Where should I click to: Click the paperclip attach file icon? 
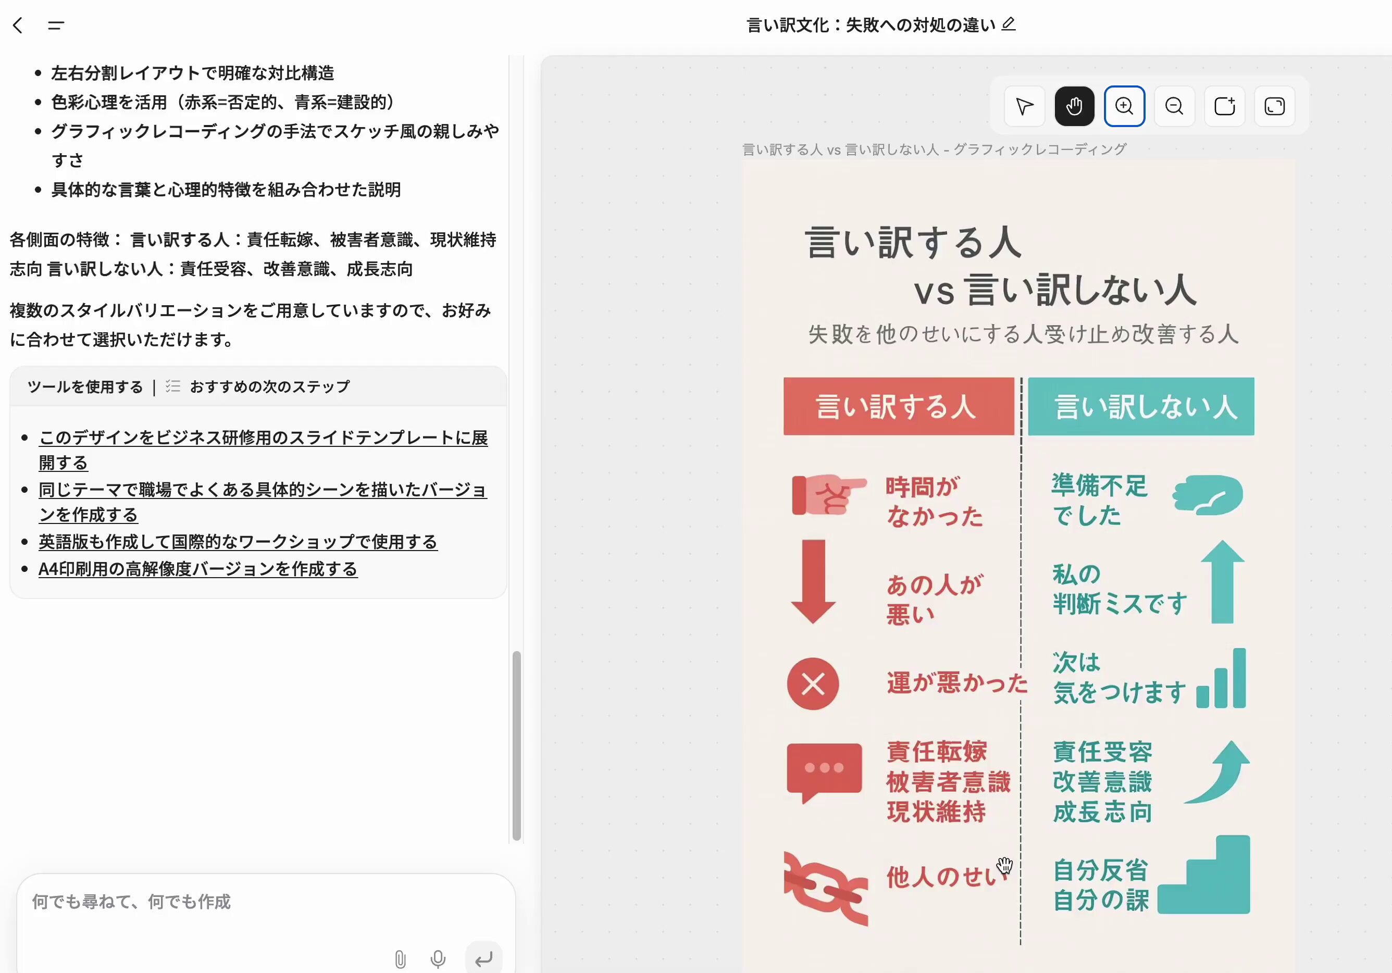pyautogui.click(x=400, y=959)
